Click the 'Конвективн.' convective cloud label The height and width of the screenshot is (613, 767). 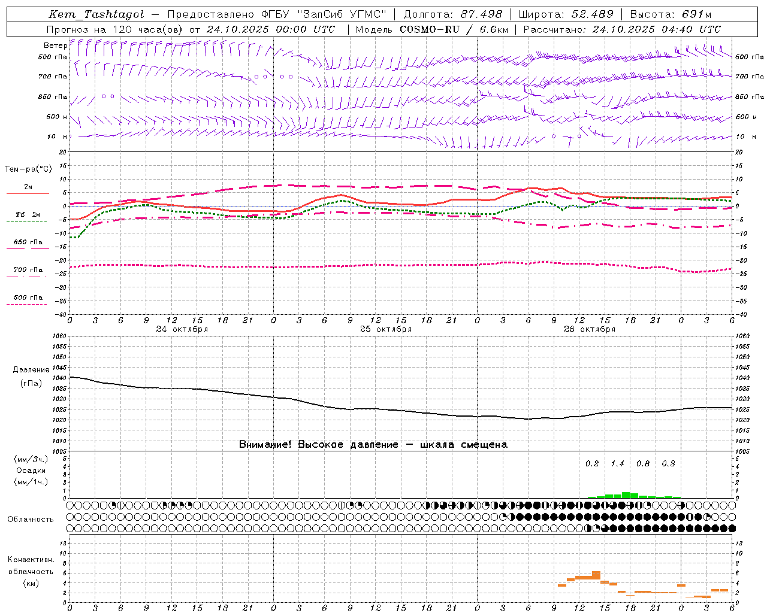pos(31,560)
